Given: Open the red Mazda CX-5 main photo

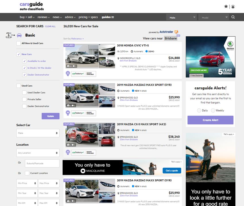Looking at the screenshot, I should [x=82, y=135].
